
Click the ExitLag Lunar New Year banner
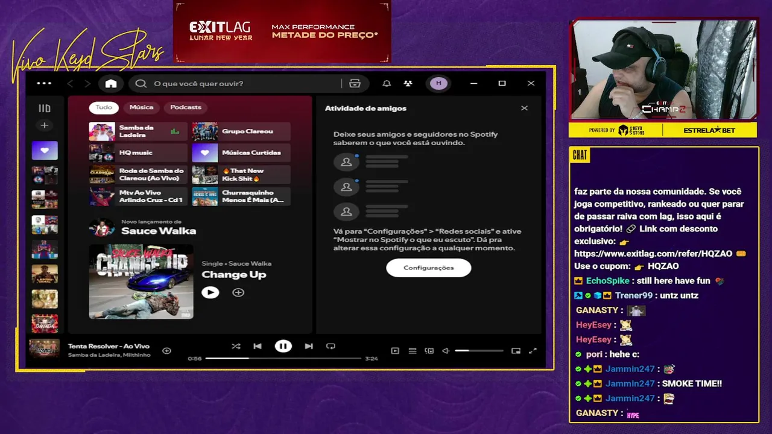[282, 31]
